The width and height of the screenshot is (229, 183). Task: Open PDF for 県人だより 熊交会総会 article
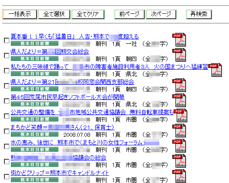pyautogui.click(x=179, y=55)
